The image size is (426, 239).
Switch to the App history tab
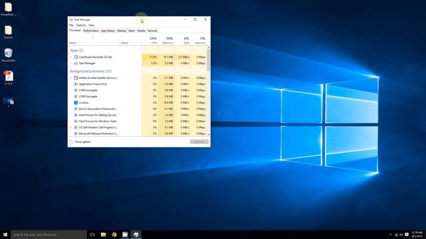[108, 31]
